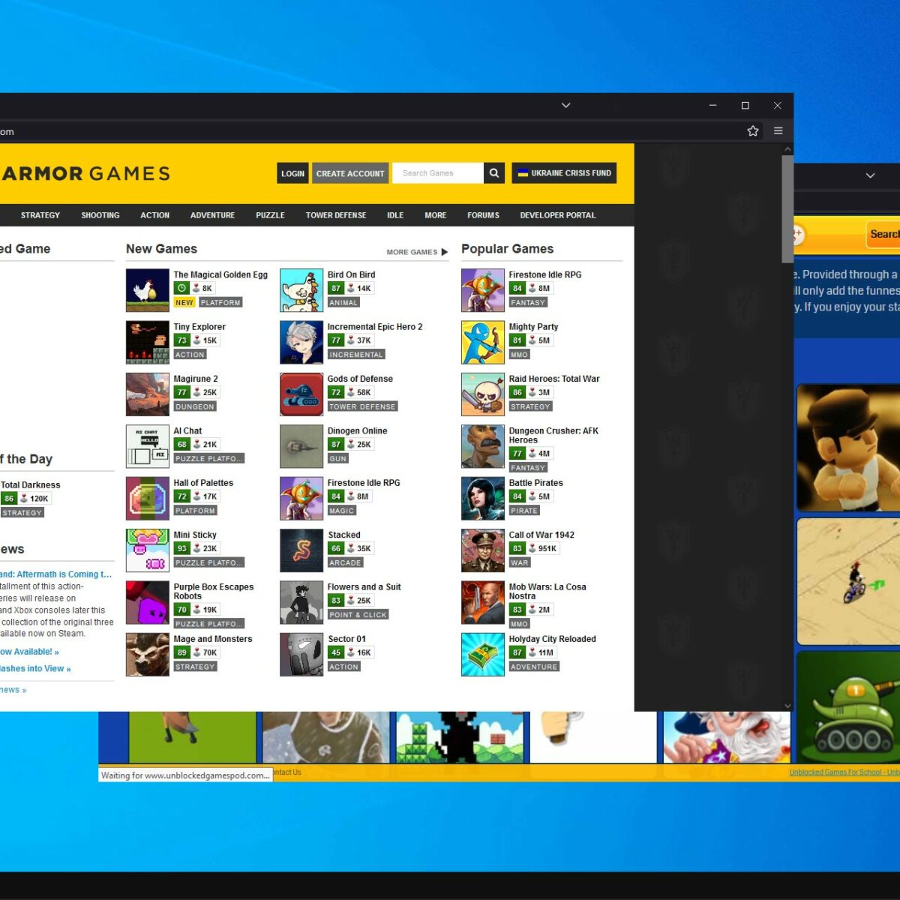Click the bike game thumbnail in background window
The height and width of the screenshot is (900, 900).
[x=849, y=581]
